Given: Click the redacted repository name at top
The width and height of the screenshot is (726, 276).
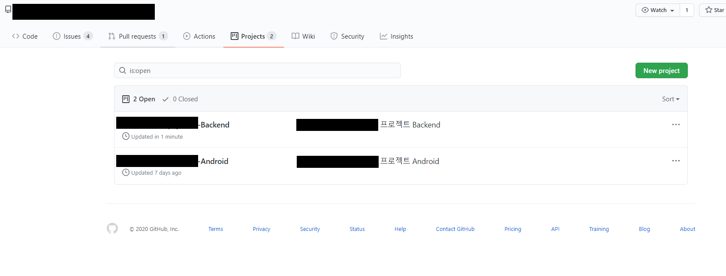Looking at the screenshot, I should (84, 12).
